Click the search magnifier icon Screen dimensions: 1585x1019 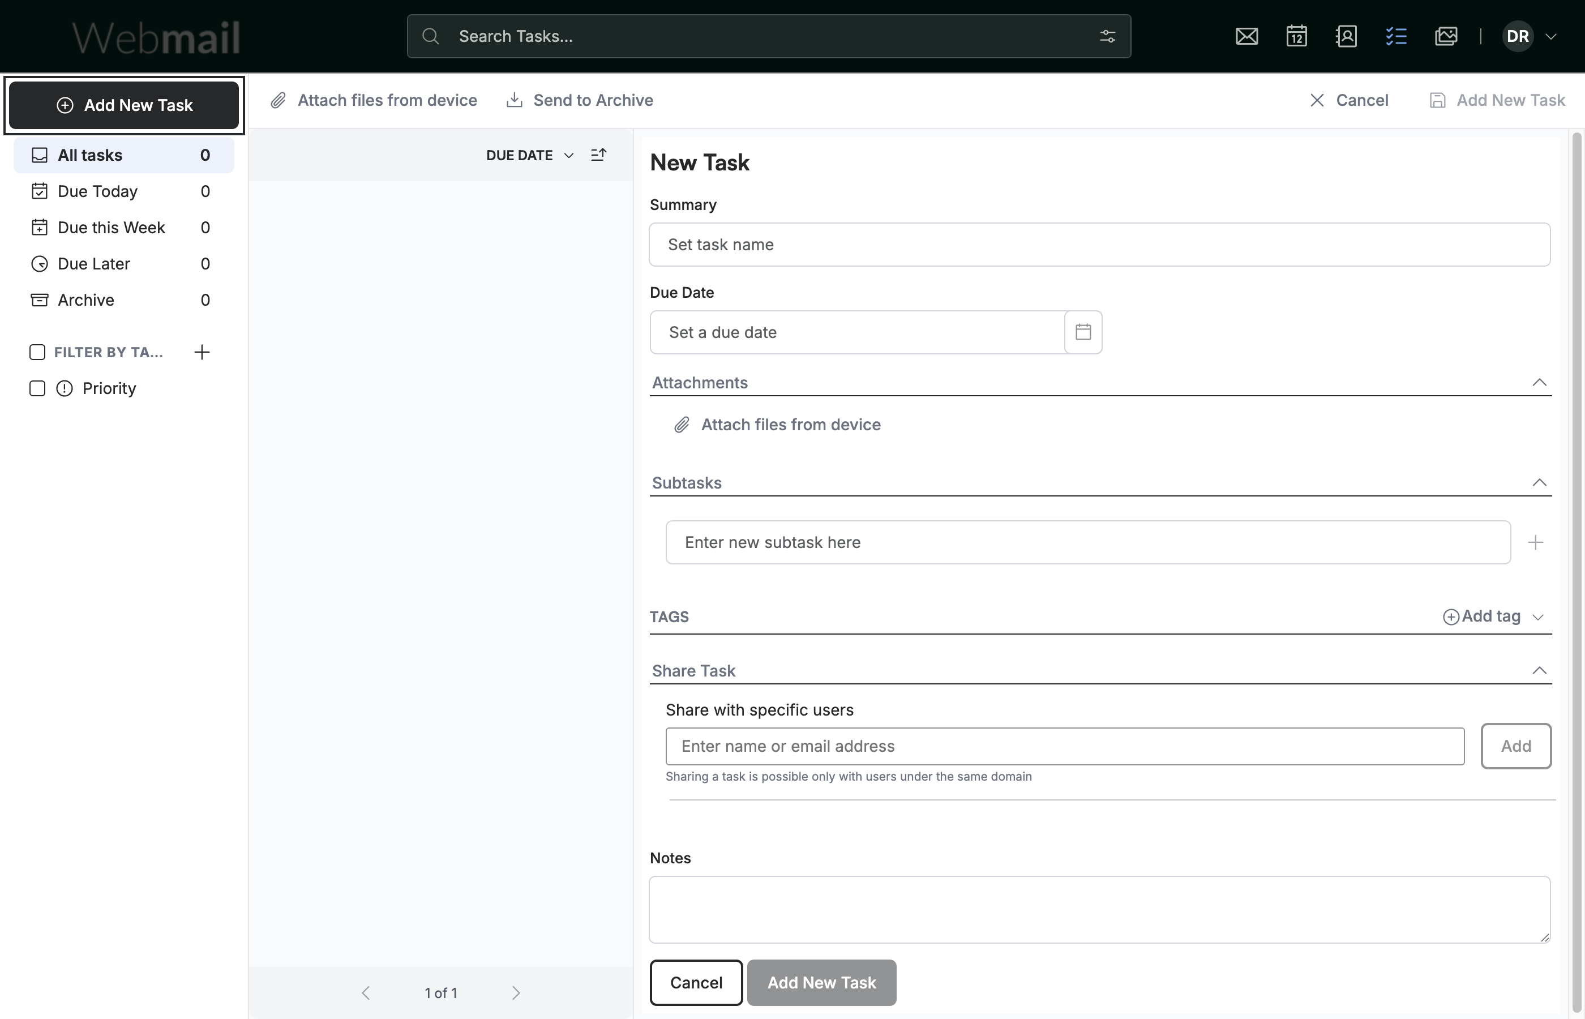(431, 36)
